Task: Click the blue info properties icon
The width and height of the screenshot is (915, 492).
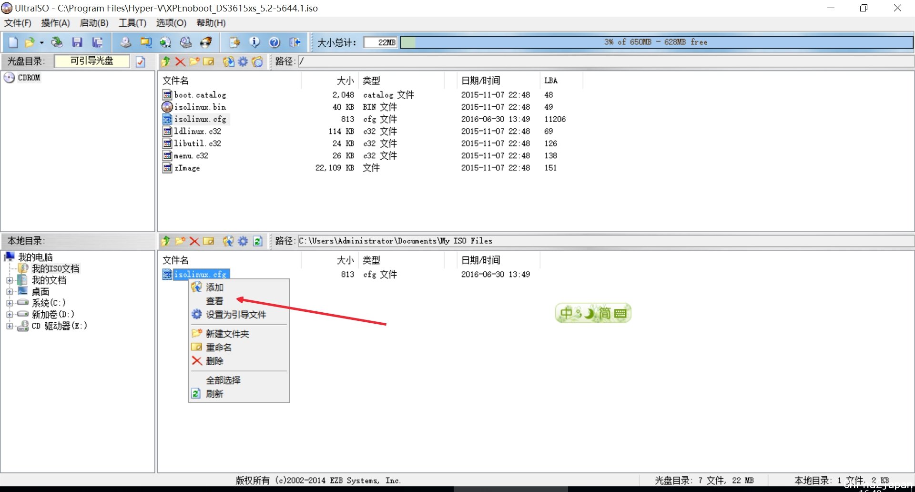Action: 254,42
